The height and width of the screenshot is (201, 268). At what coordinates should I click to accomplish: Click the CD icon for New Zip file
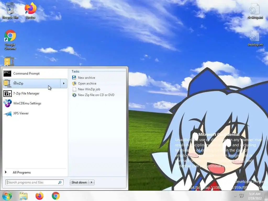tap(74, 95)
